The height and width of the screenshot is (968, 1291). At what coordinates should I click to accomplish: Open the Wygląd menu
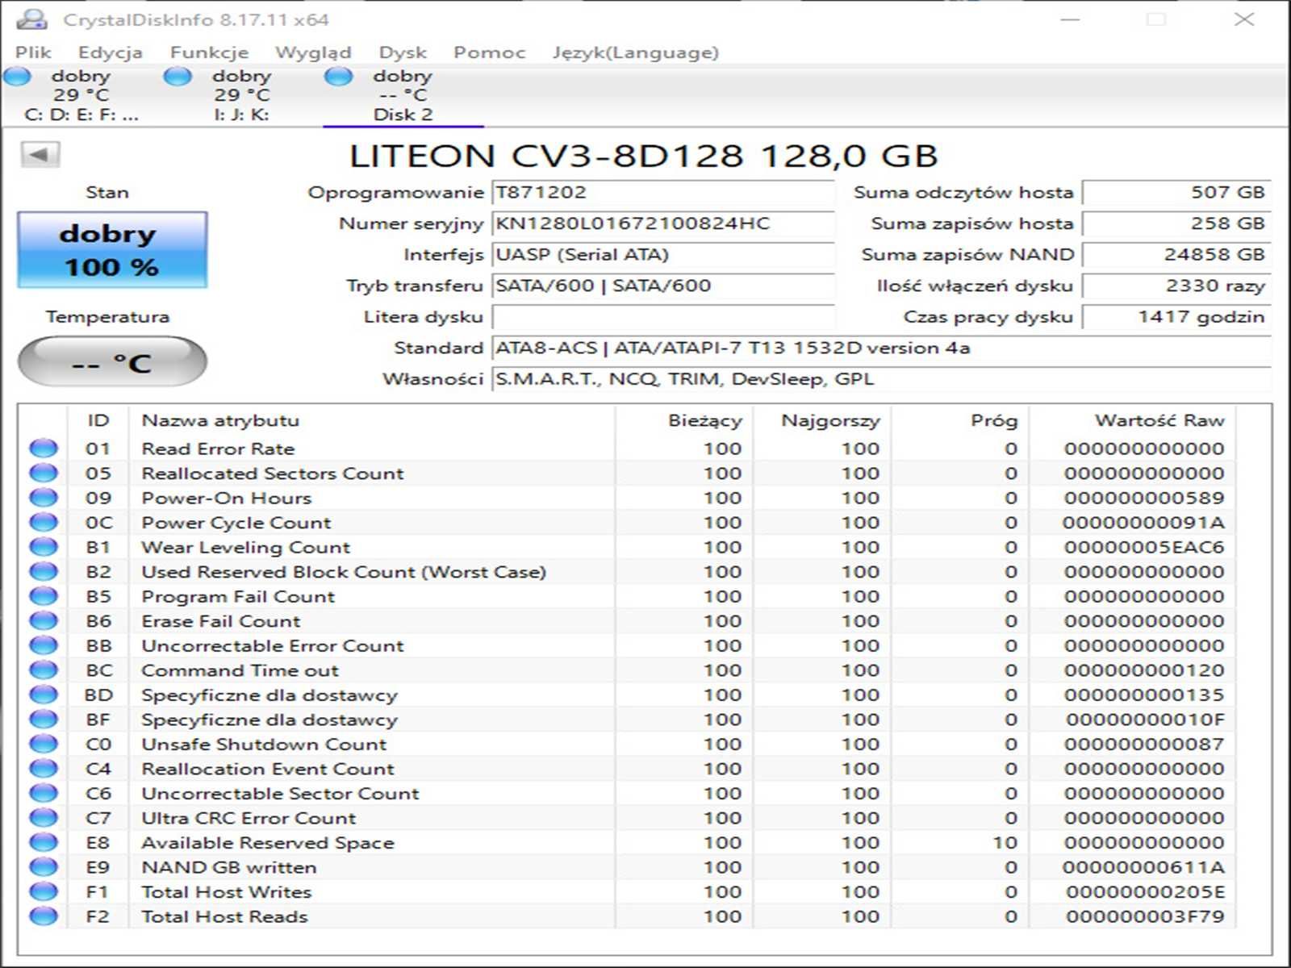[x=313, y=52]
